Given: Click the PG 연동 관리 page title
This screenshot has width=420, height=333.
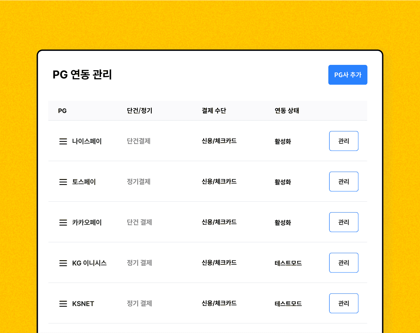Looking at the screenshot, I should [82, 75].
